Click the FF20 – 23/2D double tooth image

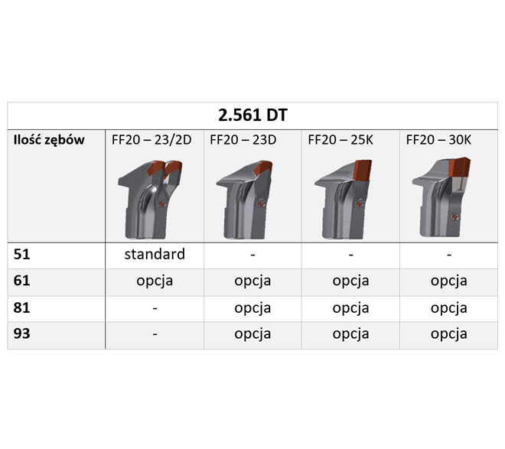point(153,197)
